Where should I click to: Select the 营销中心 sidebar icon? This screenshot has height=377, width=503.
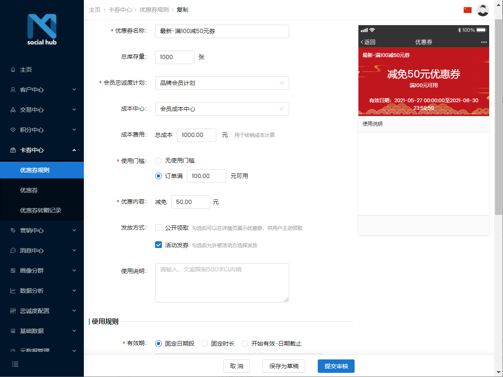15,230
